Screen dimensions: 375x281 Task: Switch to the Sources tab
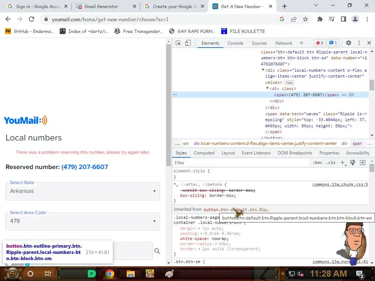259,43
